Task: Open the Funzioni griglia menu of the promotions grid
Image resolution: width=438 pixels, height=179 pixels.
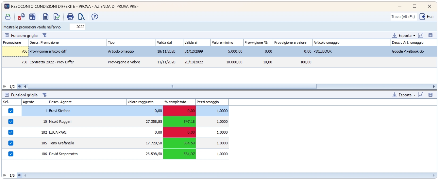Action: (21, 35)
